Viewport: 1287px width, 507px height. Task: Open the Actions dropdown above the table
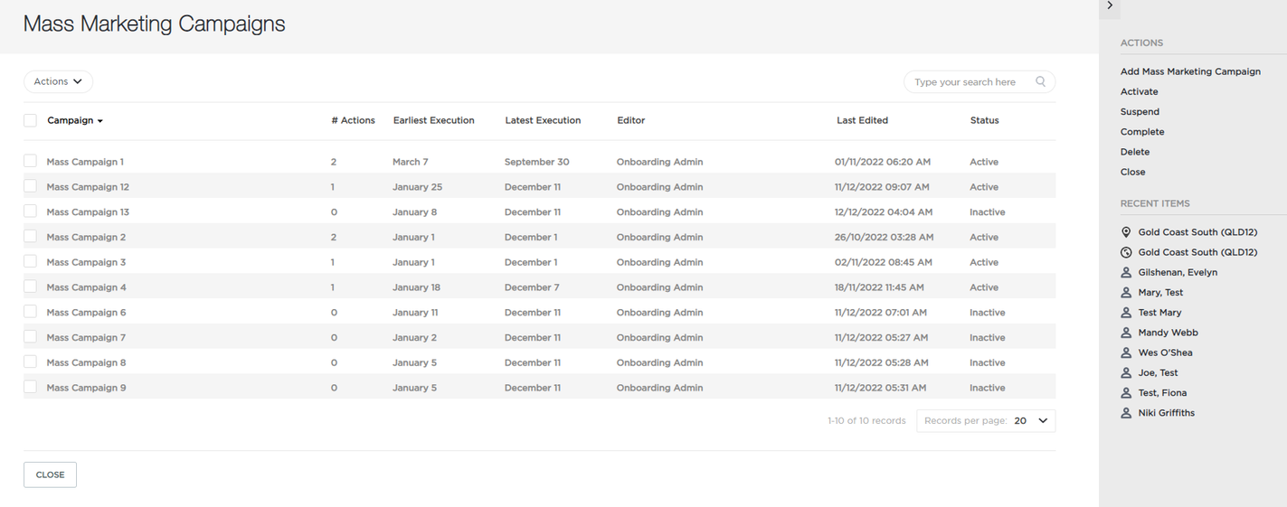tap(58, 81)
